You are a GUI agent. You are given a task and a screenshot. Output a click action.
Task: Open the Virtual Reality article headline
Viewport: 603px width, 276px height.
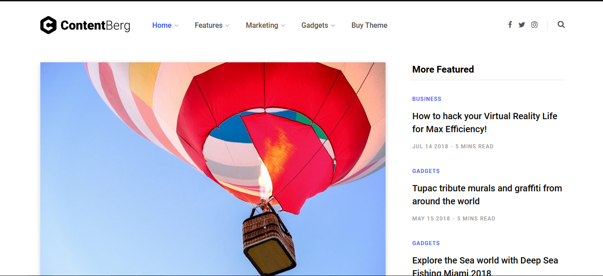coord(485,122)
